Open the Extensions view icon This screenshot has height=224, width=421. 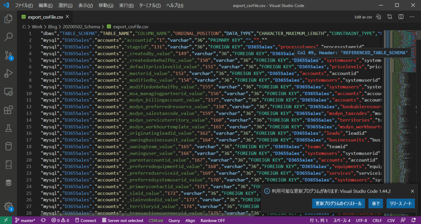(8, 110)
